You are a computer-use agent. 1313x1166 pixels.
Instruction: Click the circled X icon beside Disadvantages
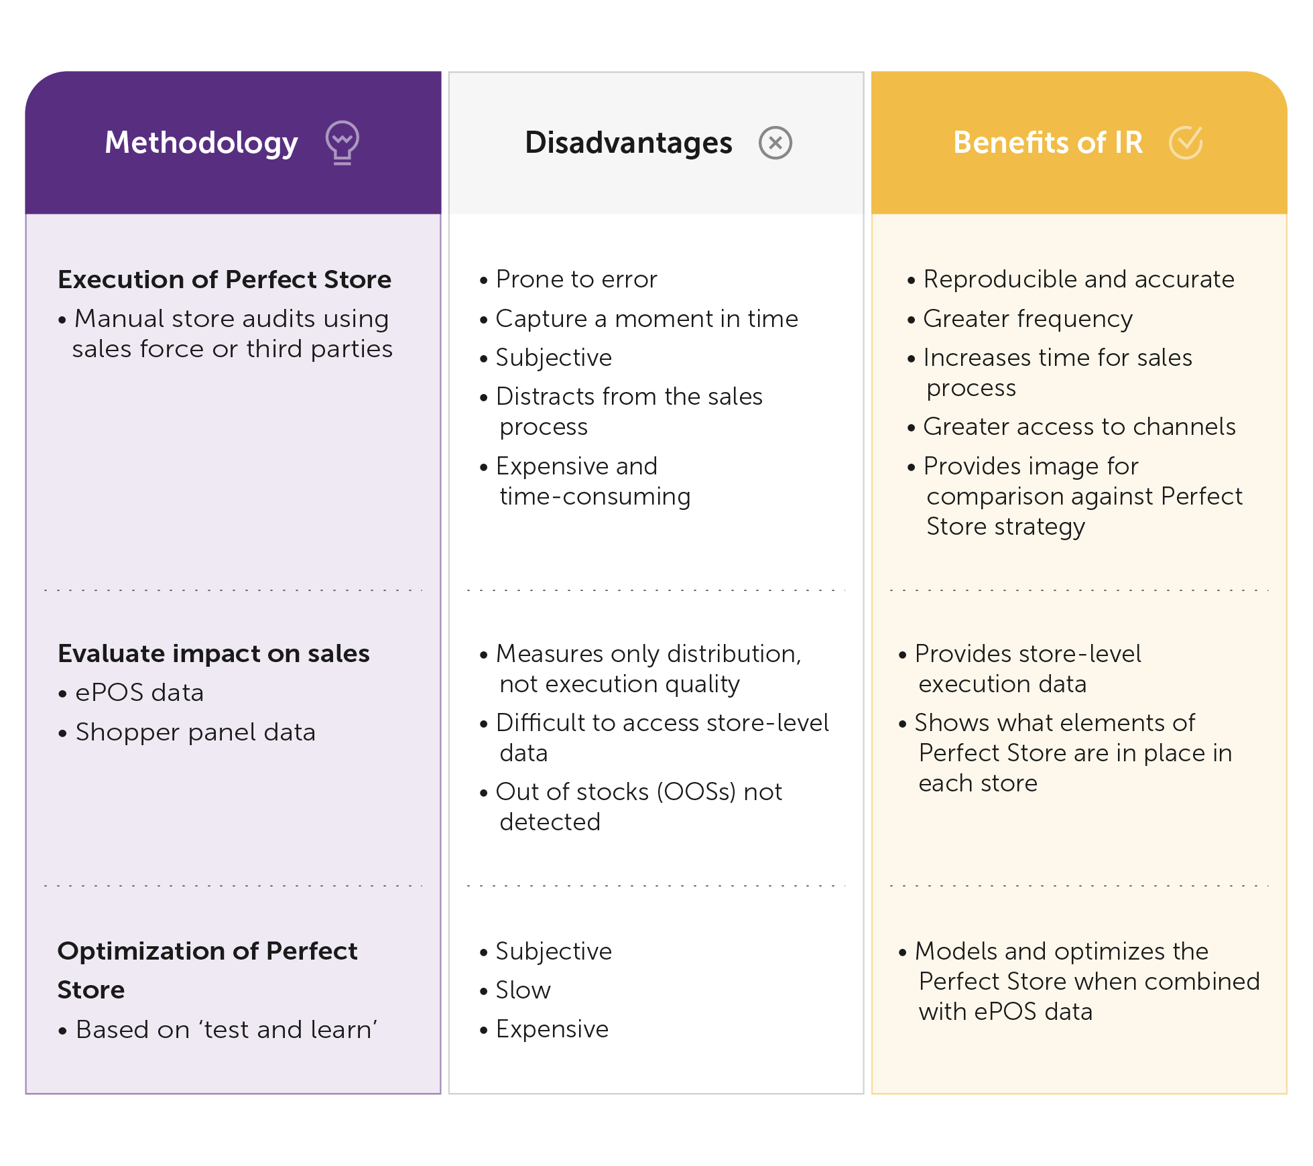tap(775, 143)
